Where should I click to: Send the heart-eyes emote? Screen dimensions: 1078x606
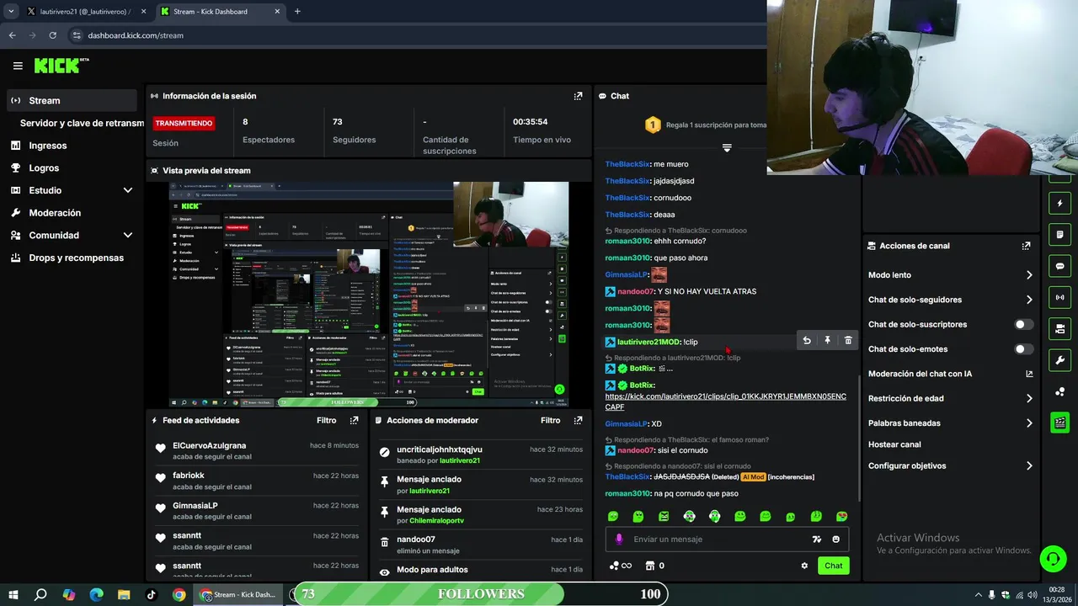pos(841,516)
